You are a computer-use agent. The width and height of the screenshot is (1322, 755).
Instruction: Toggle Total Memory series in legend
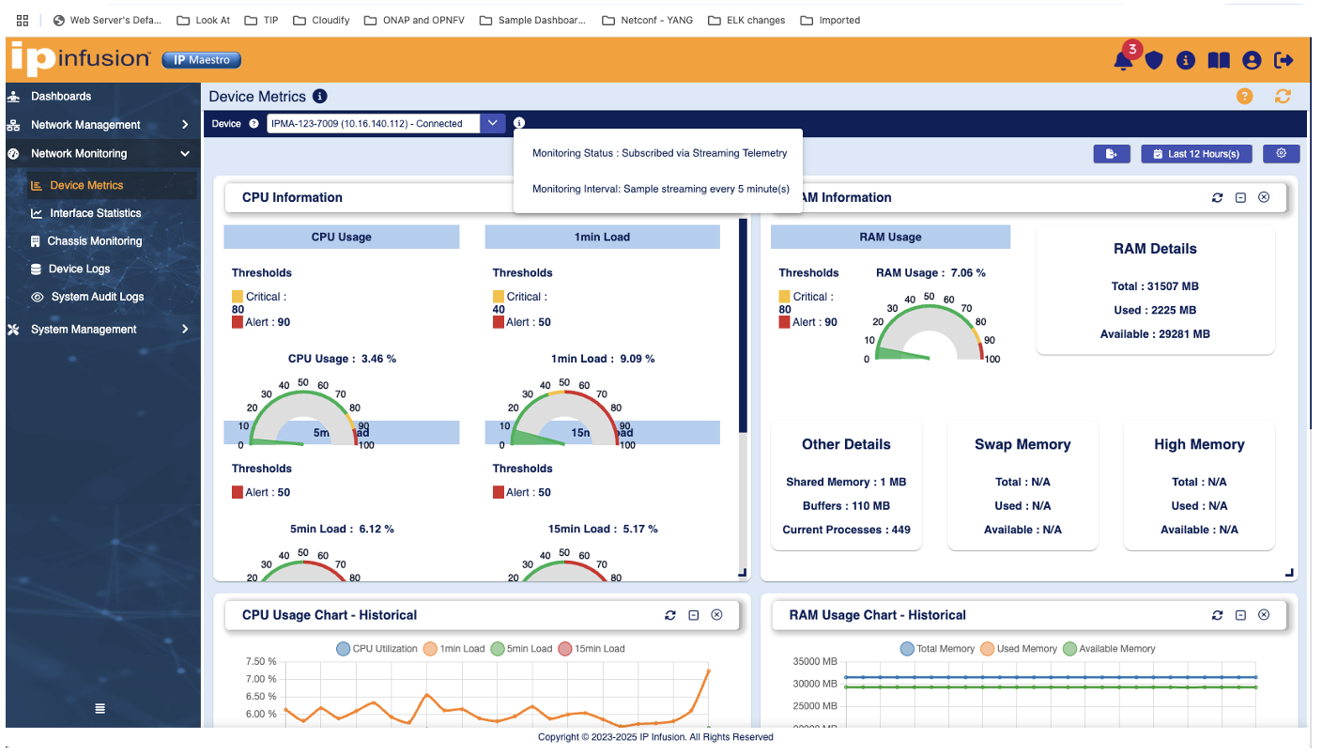click(x=937, y=649)
